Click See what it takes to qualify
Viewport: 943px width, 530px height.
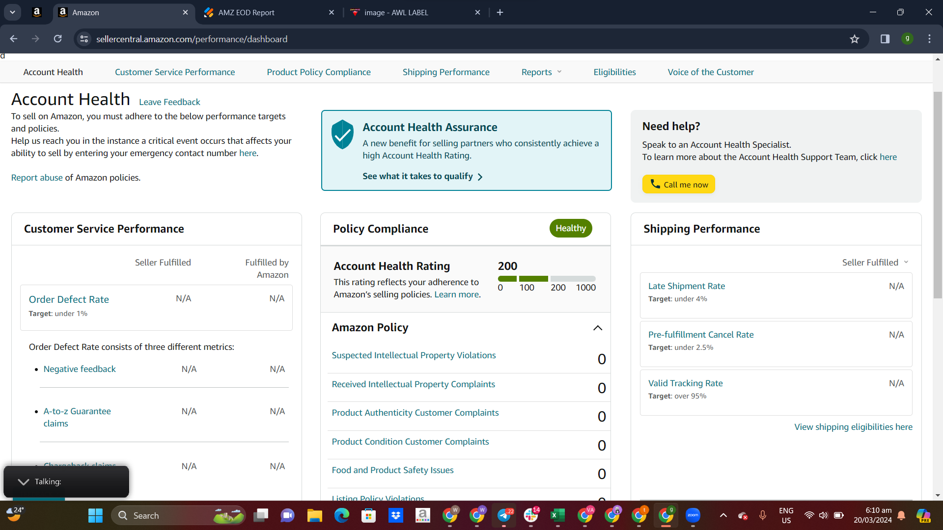coord(422,176)
